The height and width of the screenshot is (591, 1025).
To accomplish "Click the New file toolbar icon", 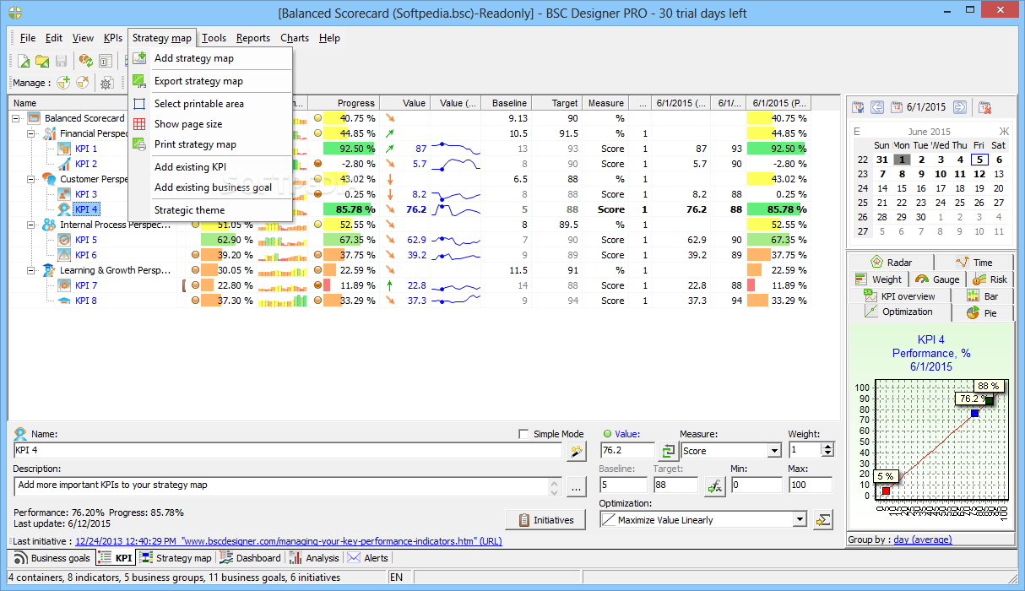I will point(24,61).
